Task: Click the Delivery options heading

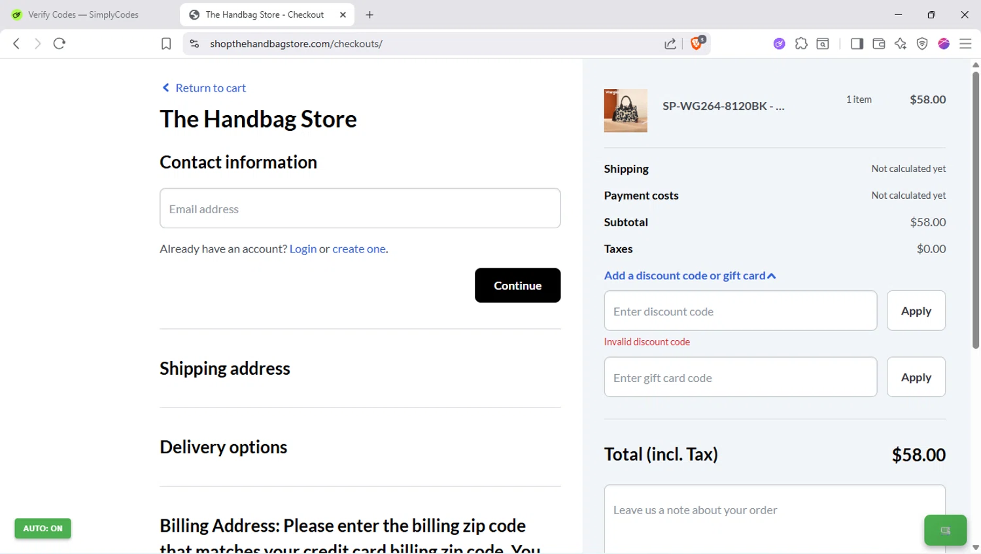Action: click(x=224, y=447)
